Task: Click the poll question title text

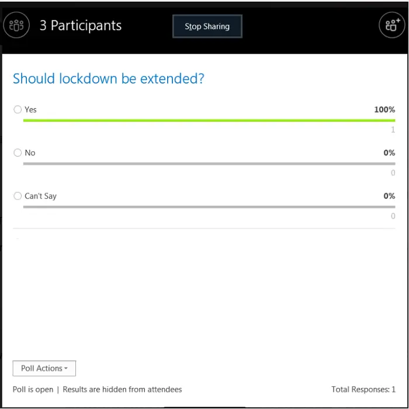Action: click(x=109, y=79)
